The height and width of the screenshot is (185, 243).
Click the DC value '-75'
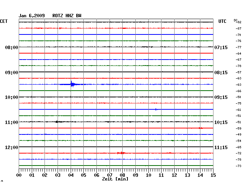pos(239,103)
